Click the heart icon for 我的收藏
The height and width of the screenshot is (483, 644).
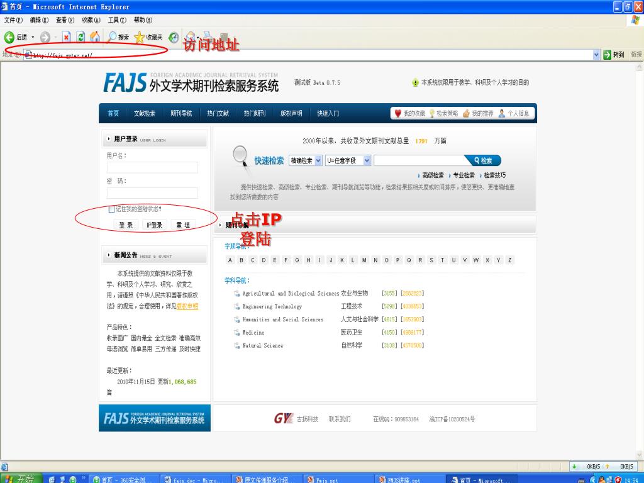coord(397,113)
